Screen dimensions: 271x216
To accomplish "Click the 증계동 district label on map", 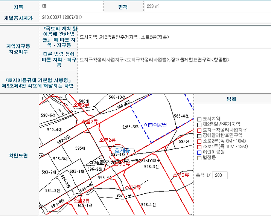I will click(122, 150).
